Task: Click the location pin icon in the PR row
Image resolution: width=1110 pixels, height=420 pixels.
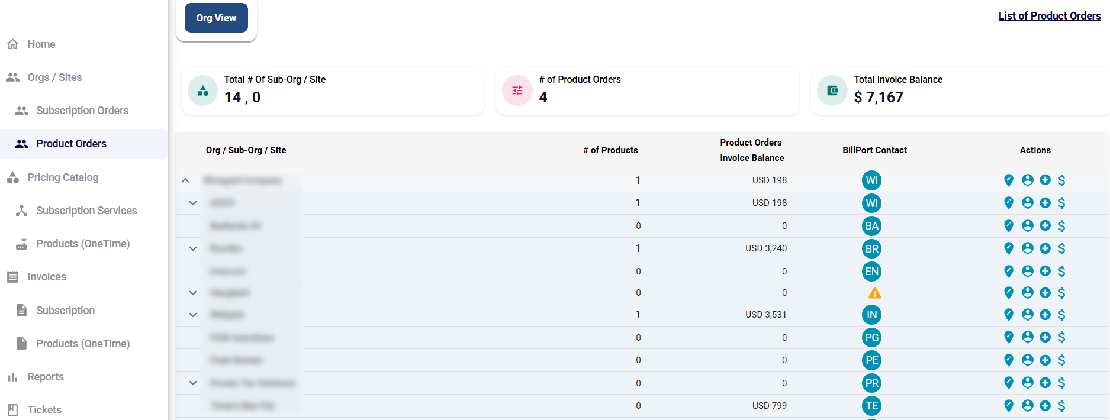Action: pos(1009,383)
